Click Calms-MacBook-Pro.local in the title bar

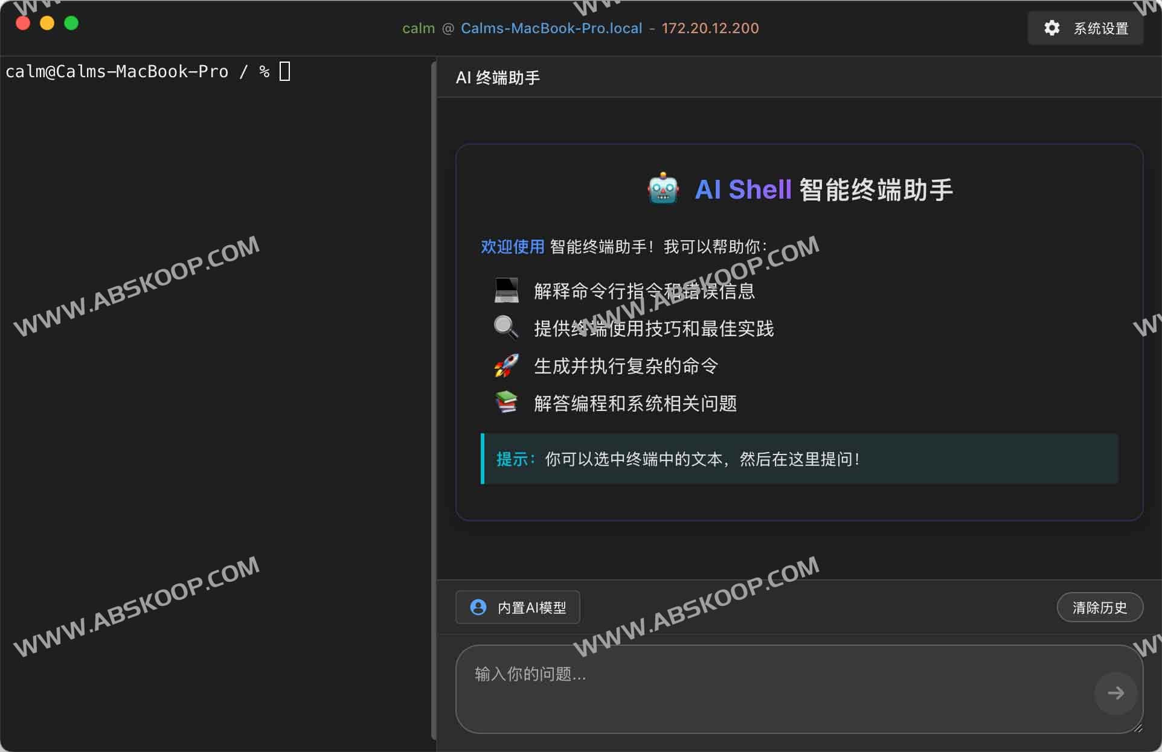(x=551, y=28)
